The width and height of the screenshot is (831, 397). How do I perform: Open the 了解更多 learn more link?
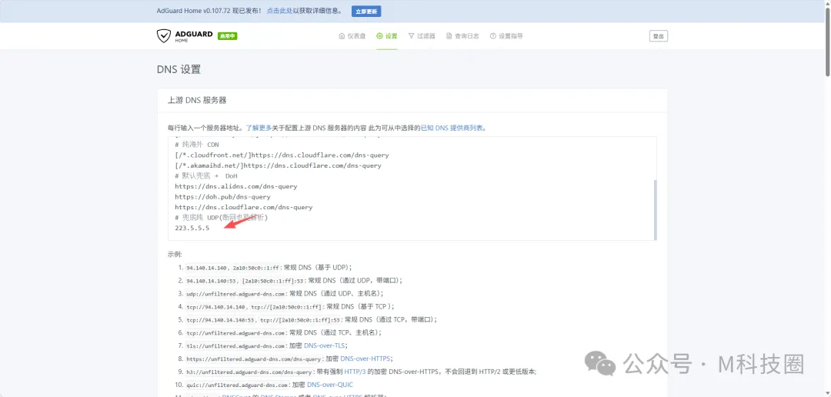tap(259, 128)
